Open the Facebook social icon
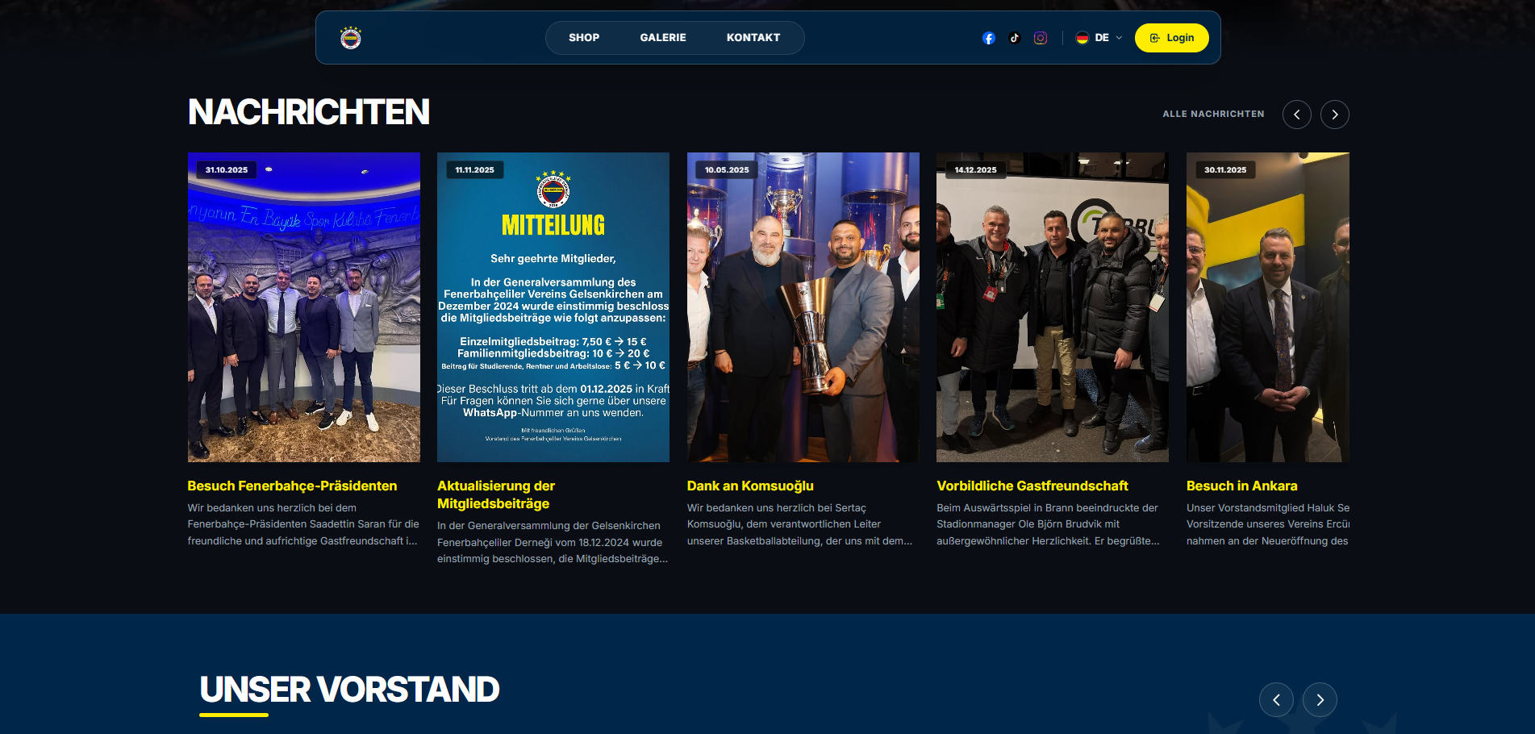 989,38
